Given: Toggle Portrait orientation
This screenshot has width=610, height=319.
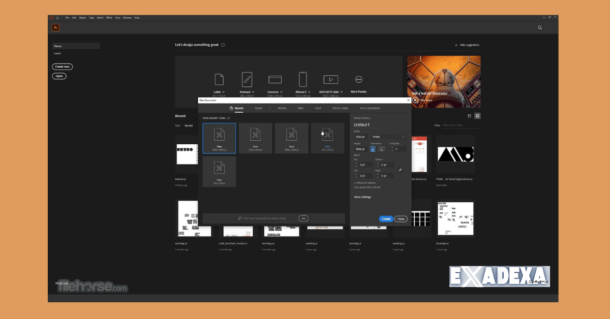Looking at the screenshot, I should click(373, 148).
